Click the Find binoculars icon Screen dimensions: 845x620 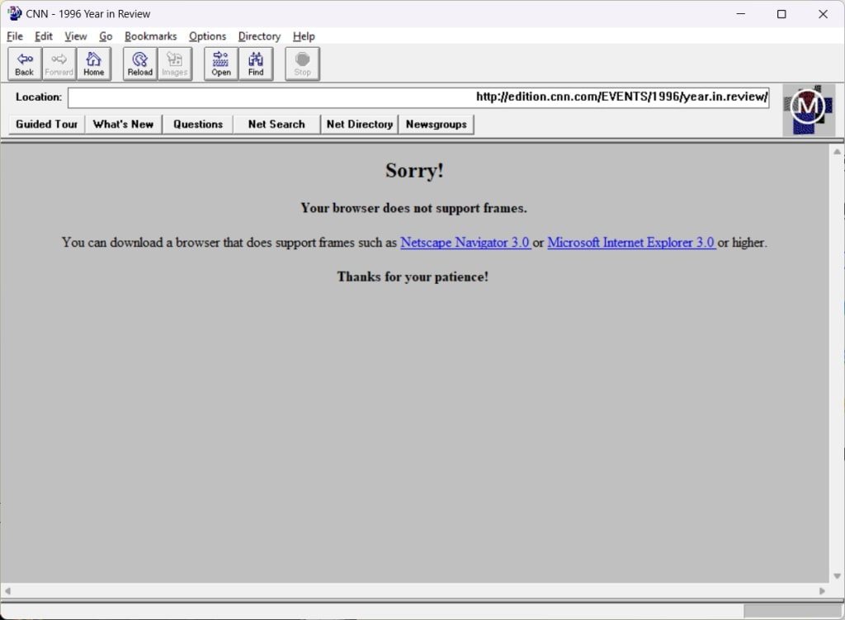coord(255,63)
